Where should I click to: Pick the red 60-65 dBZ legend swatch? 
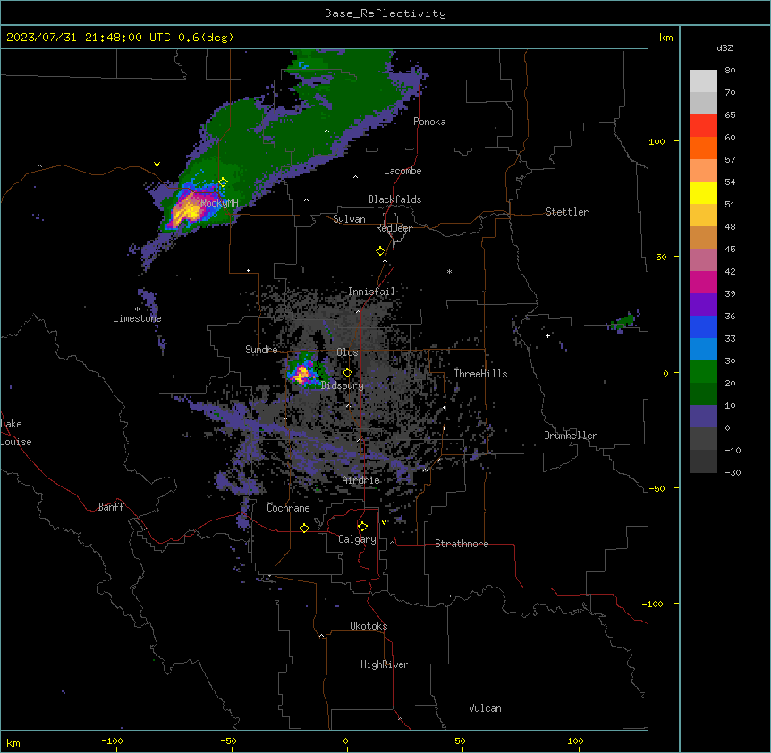pyautogui.click(x=703, y=126)
